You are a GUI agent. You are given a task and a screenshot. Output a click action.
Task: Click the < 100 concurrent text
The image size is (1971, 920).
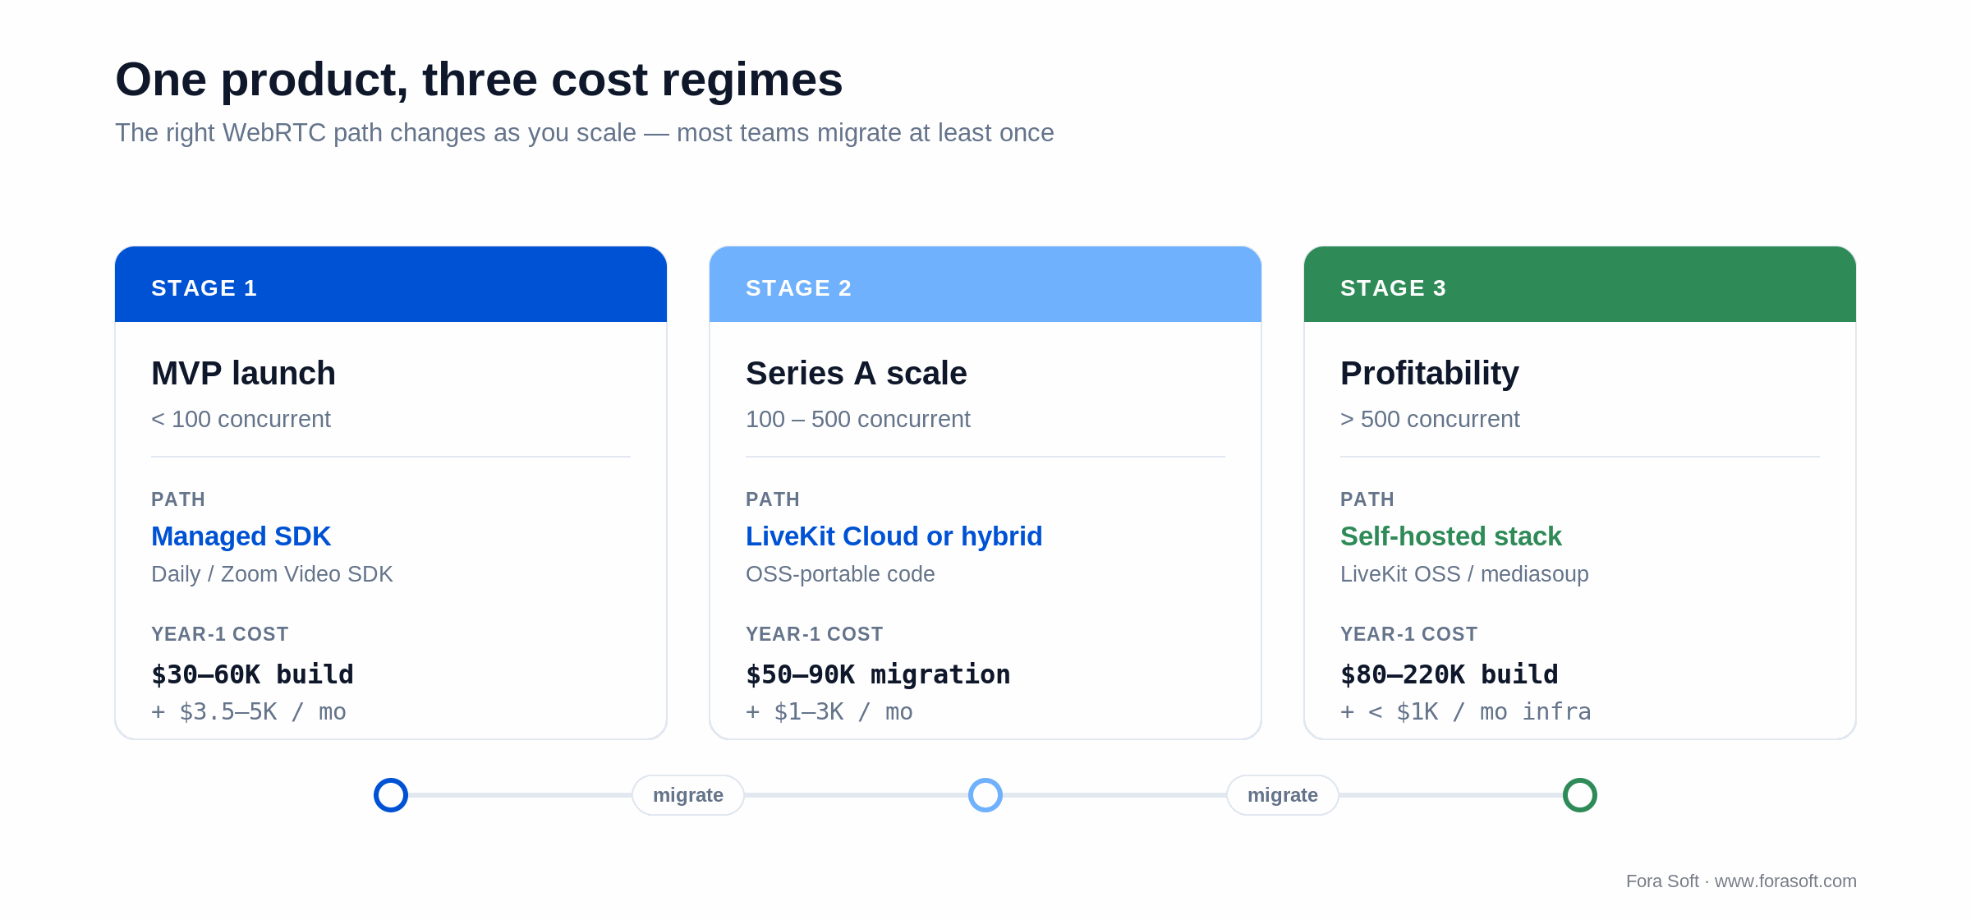(x=241, y=419)
